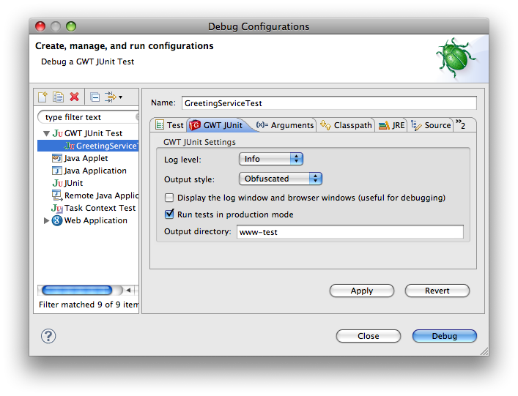This screenshot has width=518, height=396.
Task: Select the Java Applet configuration type
Action: pyautogui.click(x=86, y=158)
